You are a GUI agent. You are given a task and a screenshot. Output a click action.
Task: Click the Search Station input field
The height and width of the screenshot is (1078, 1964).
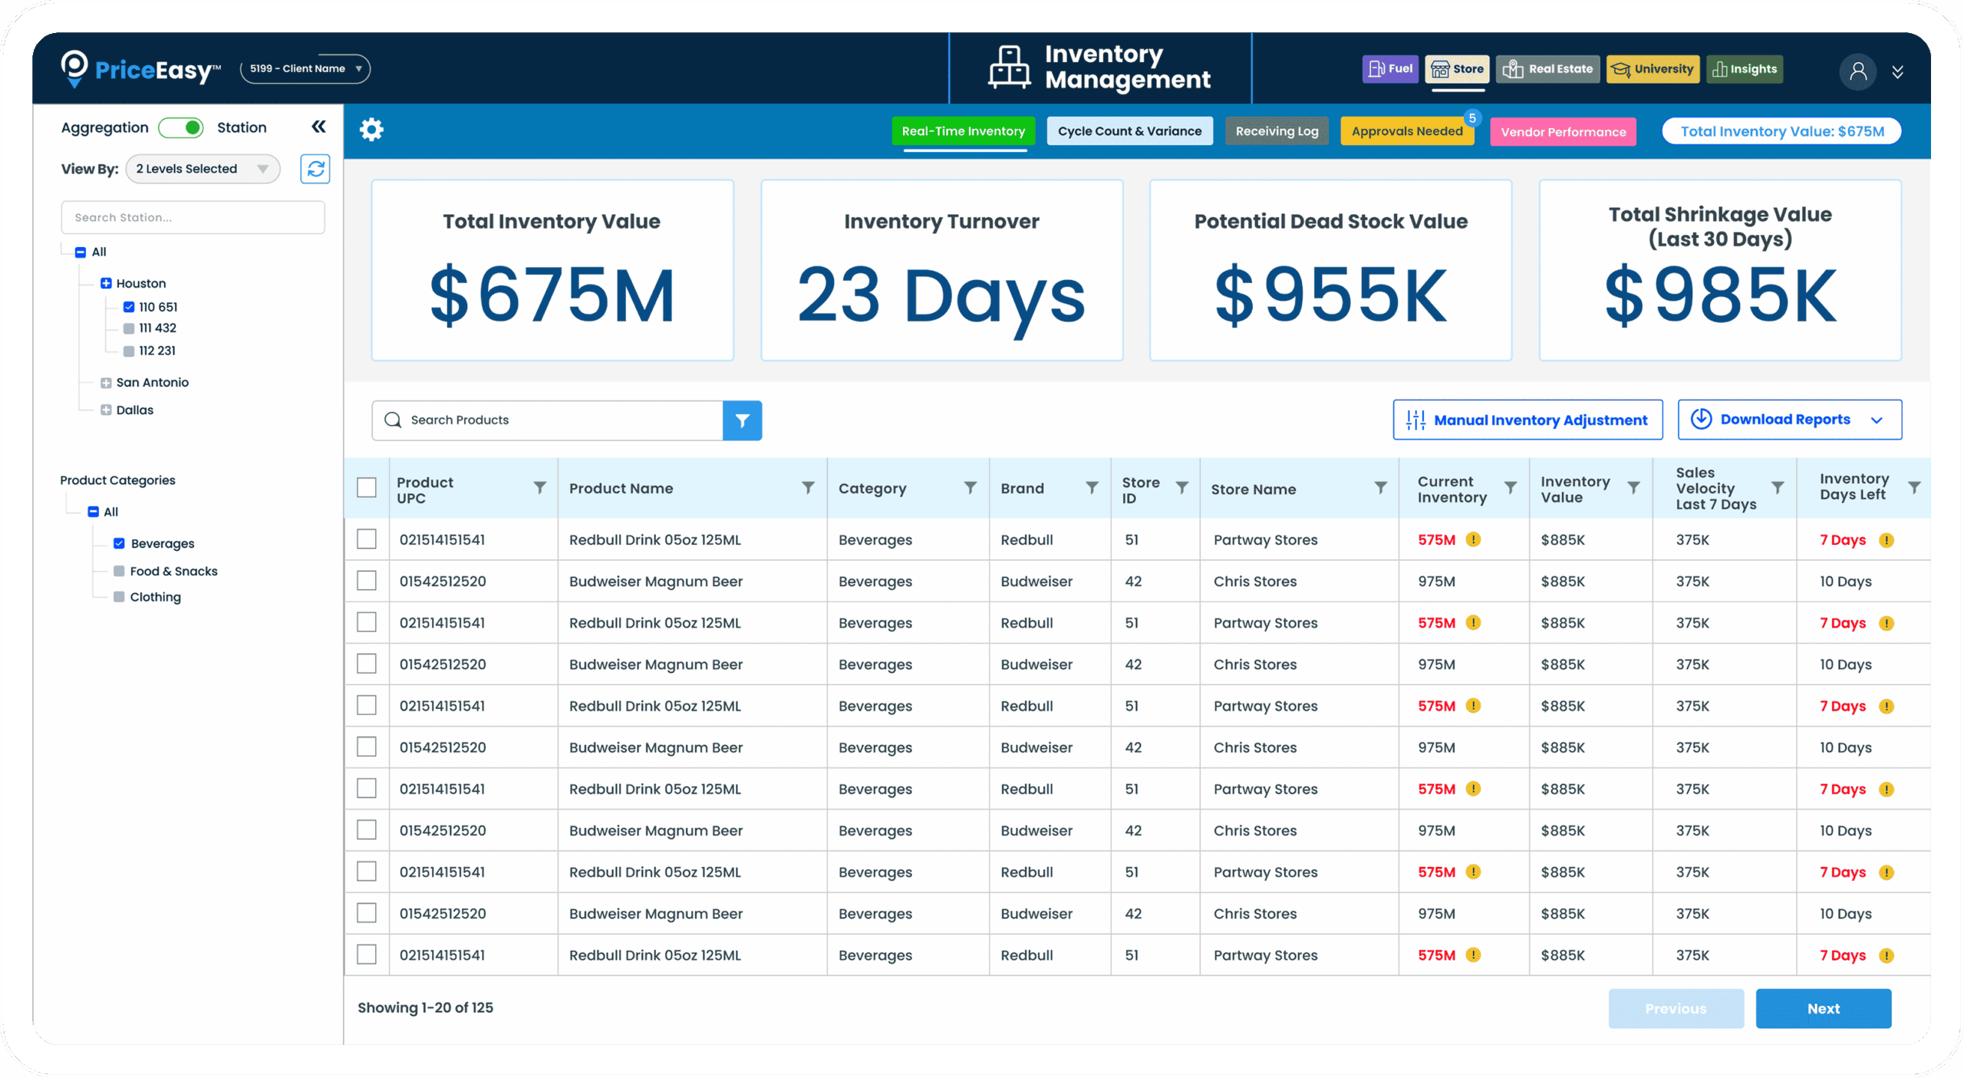coord(193,218)
